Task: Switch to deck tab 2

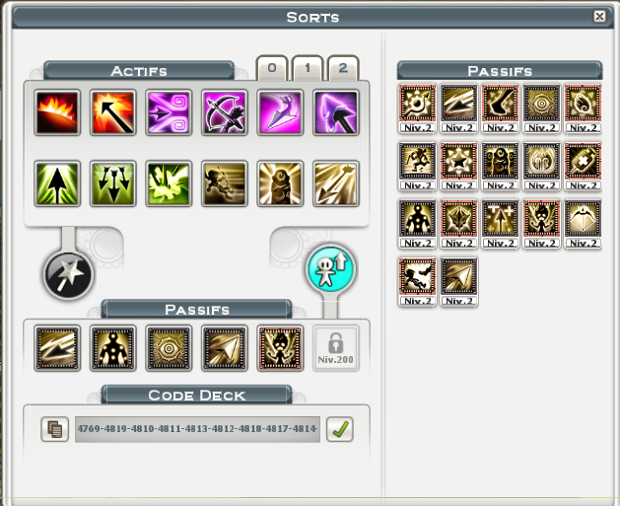Action: [x=343, y=68]
